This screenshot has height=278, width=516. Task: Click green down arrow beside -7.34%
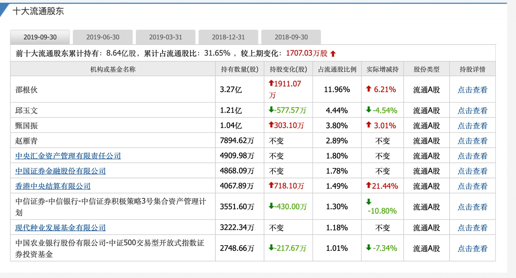tap(369, 248)
